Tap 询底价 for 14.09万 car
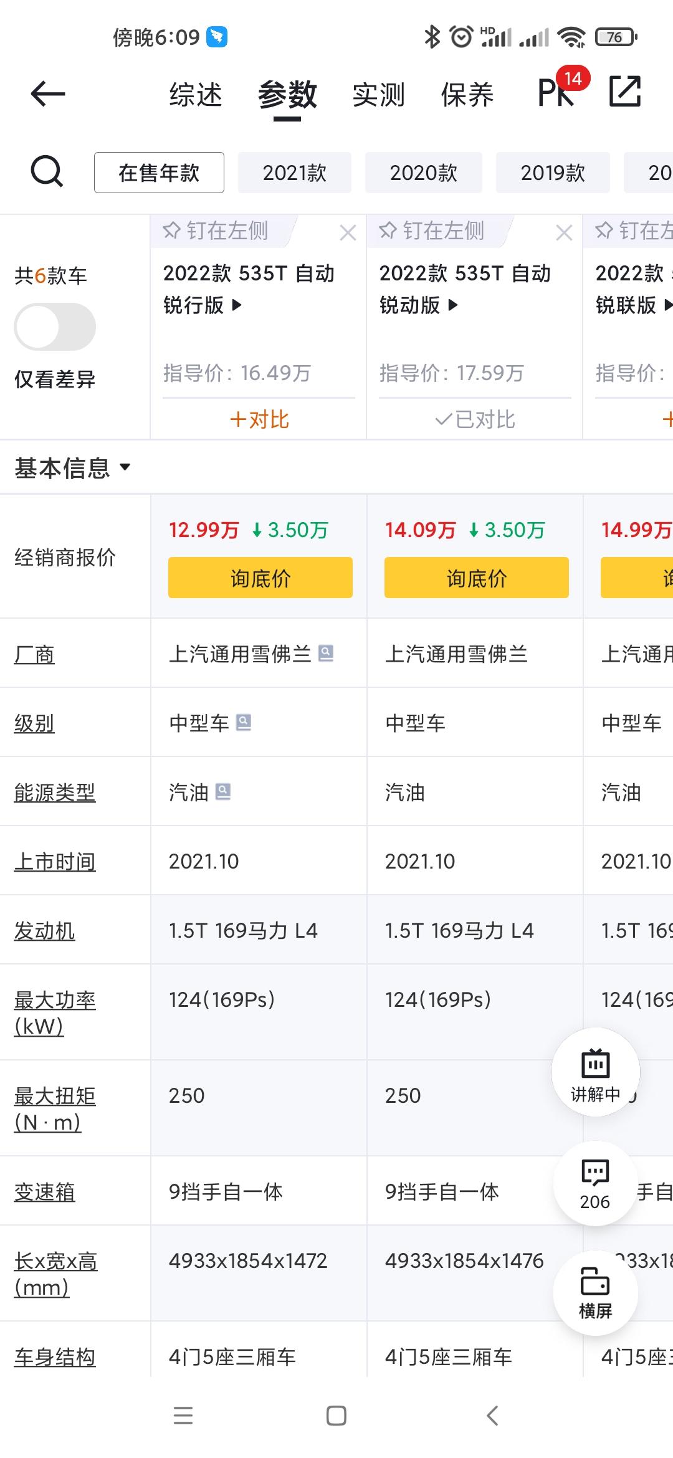 coord(477,578)
